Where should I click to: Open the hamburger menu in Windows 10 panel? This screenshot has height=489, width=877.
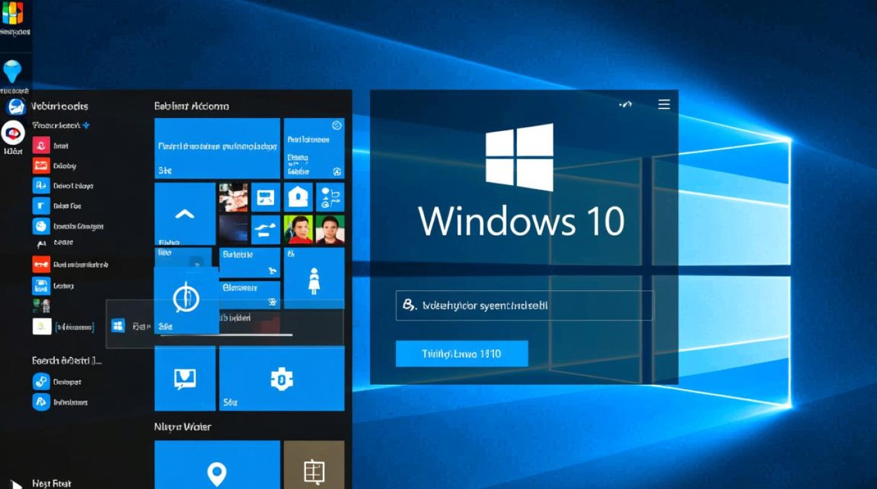[x=664, y=104]
